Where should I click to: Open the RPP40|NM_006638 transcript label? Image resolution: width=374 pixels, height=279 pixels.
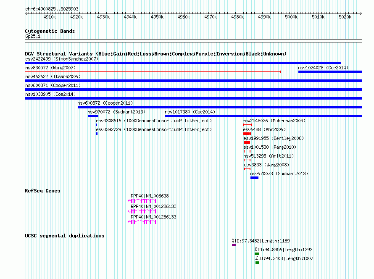click(150, 196)
